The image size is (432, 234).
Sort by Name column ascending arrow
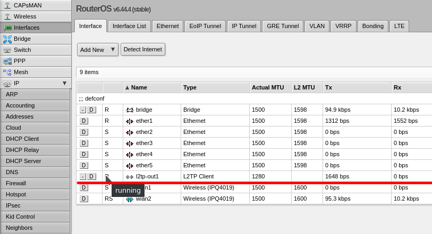point(127,87)
